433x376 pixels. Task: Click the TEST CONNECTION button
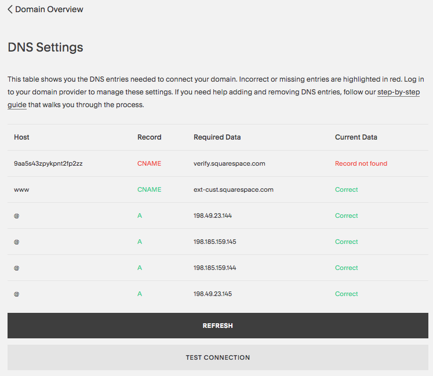[217, 357]
